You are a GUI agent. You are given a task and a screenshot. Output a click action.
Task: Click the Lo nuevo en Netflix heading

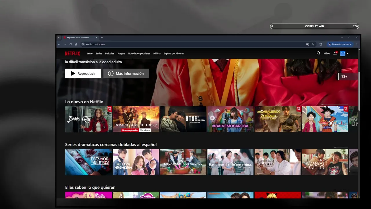(x=84, y=102)
